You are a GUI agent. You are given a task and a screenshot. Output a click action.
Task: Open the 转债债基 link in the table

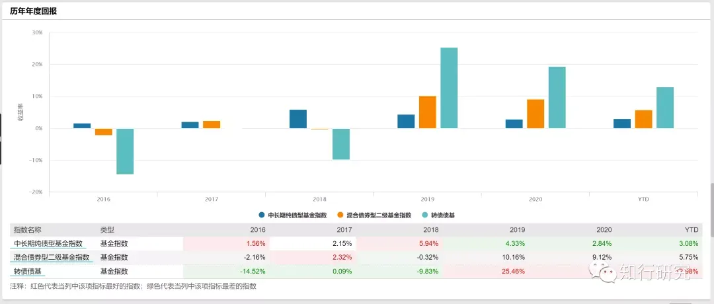26,271
